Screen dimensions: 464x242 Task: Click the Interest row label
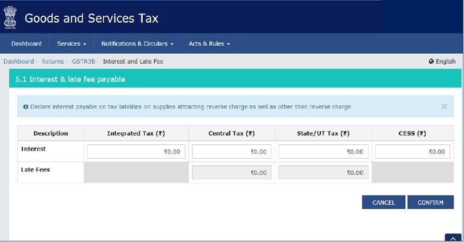pyautogui.click(x=34, y=149)
